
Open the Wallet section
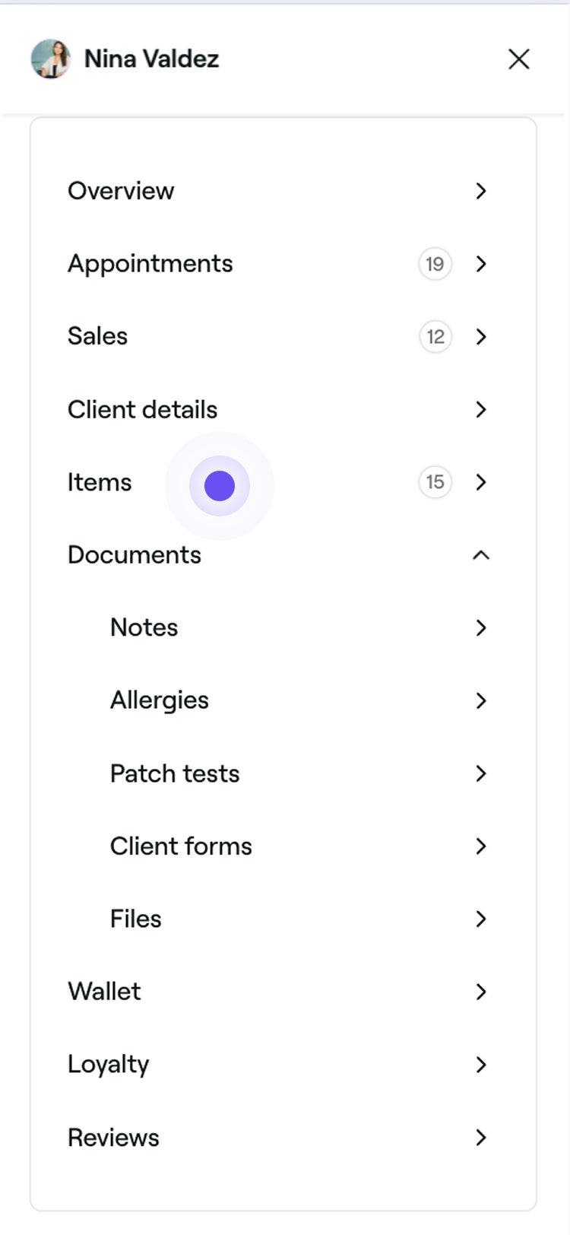[104, 992]
